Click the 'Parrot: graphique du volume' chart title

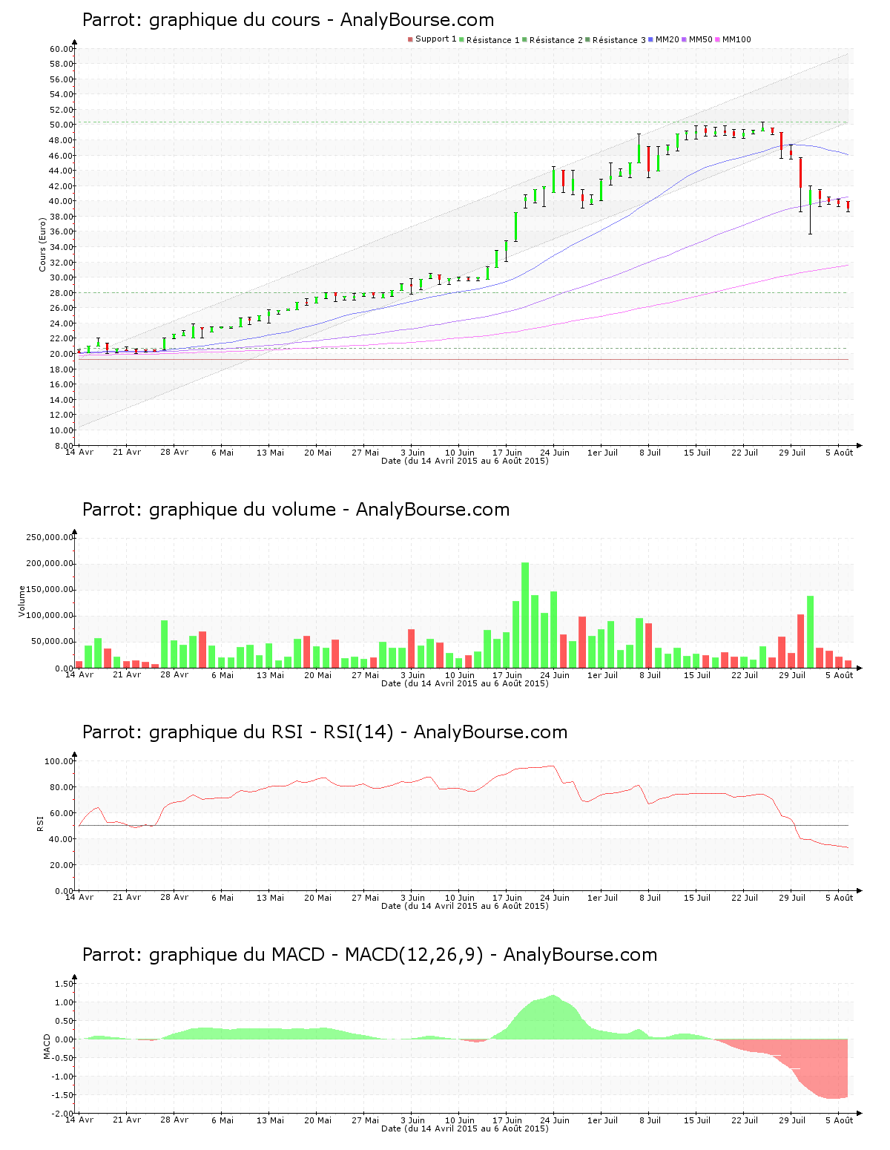296,510
